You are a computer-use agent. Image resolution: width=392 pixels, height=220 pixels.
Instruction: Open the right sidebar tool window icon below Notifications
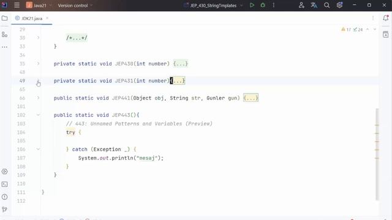point(386,34)
